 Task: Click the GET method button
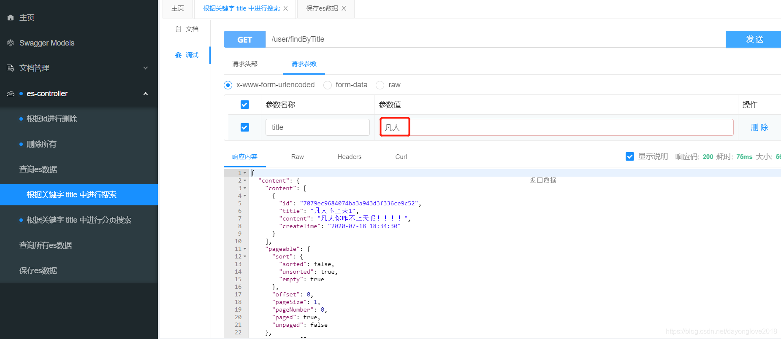[x=245, y=39]
